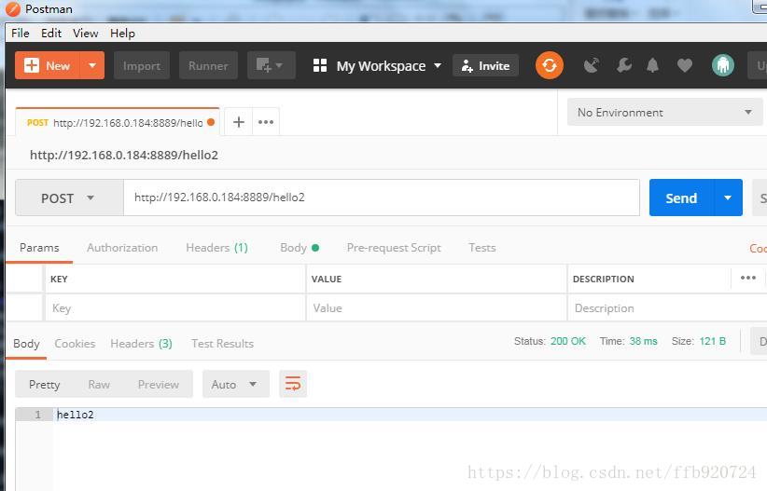The height and width of the screenshot is (491, 767).
Task: Open the Auto response format dropdown
Action: point(236,384)
